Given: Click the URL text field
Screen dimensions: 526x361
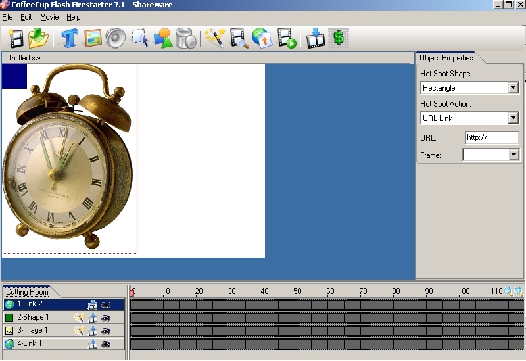Looking at the screenshot, I should 491,138.
